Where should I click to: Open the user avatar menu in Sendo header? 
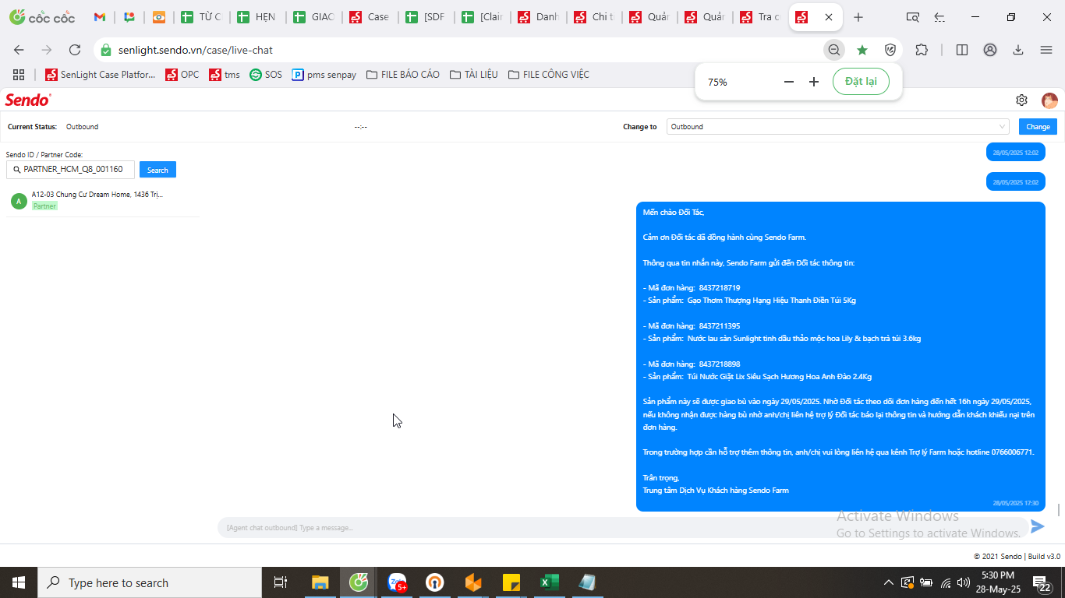[x=1049, y=100]
